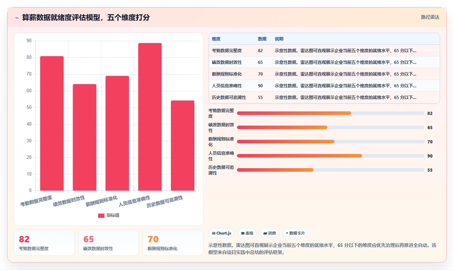Toggle the 指标值 legend swatch
This screenshot has width=454, height=270.
101,215
